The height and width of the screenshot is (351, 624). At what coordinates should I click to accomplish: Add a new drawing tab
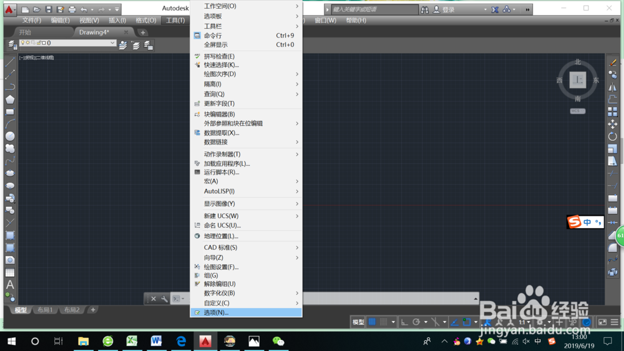[143, 32]
